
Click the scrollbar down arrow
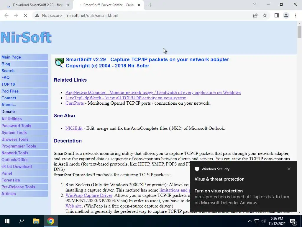coord(299,213)
